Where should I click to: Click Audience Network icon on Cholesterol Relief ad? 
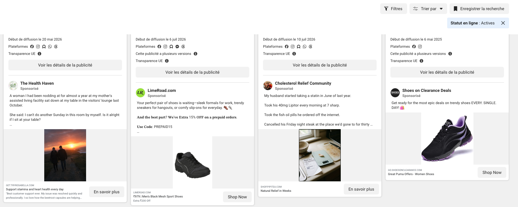(299, 47)
